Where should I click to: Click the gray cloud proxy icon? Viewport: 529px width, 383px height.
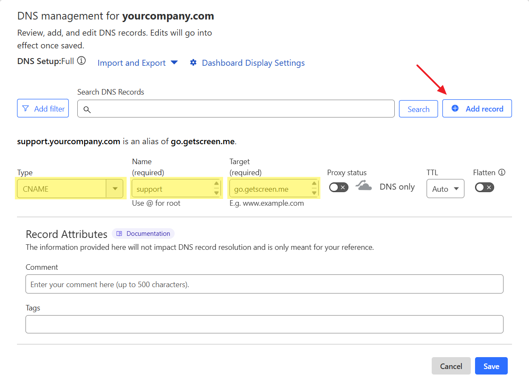tap(363, 185)
